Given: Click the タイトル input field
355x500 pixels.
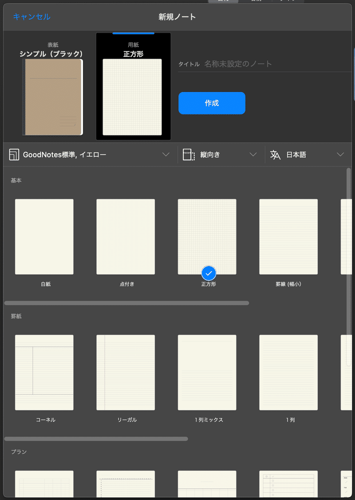Looking at the screenshot, I should (x=265, y=64).
